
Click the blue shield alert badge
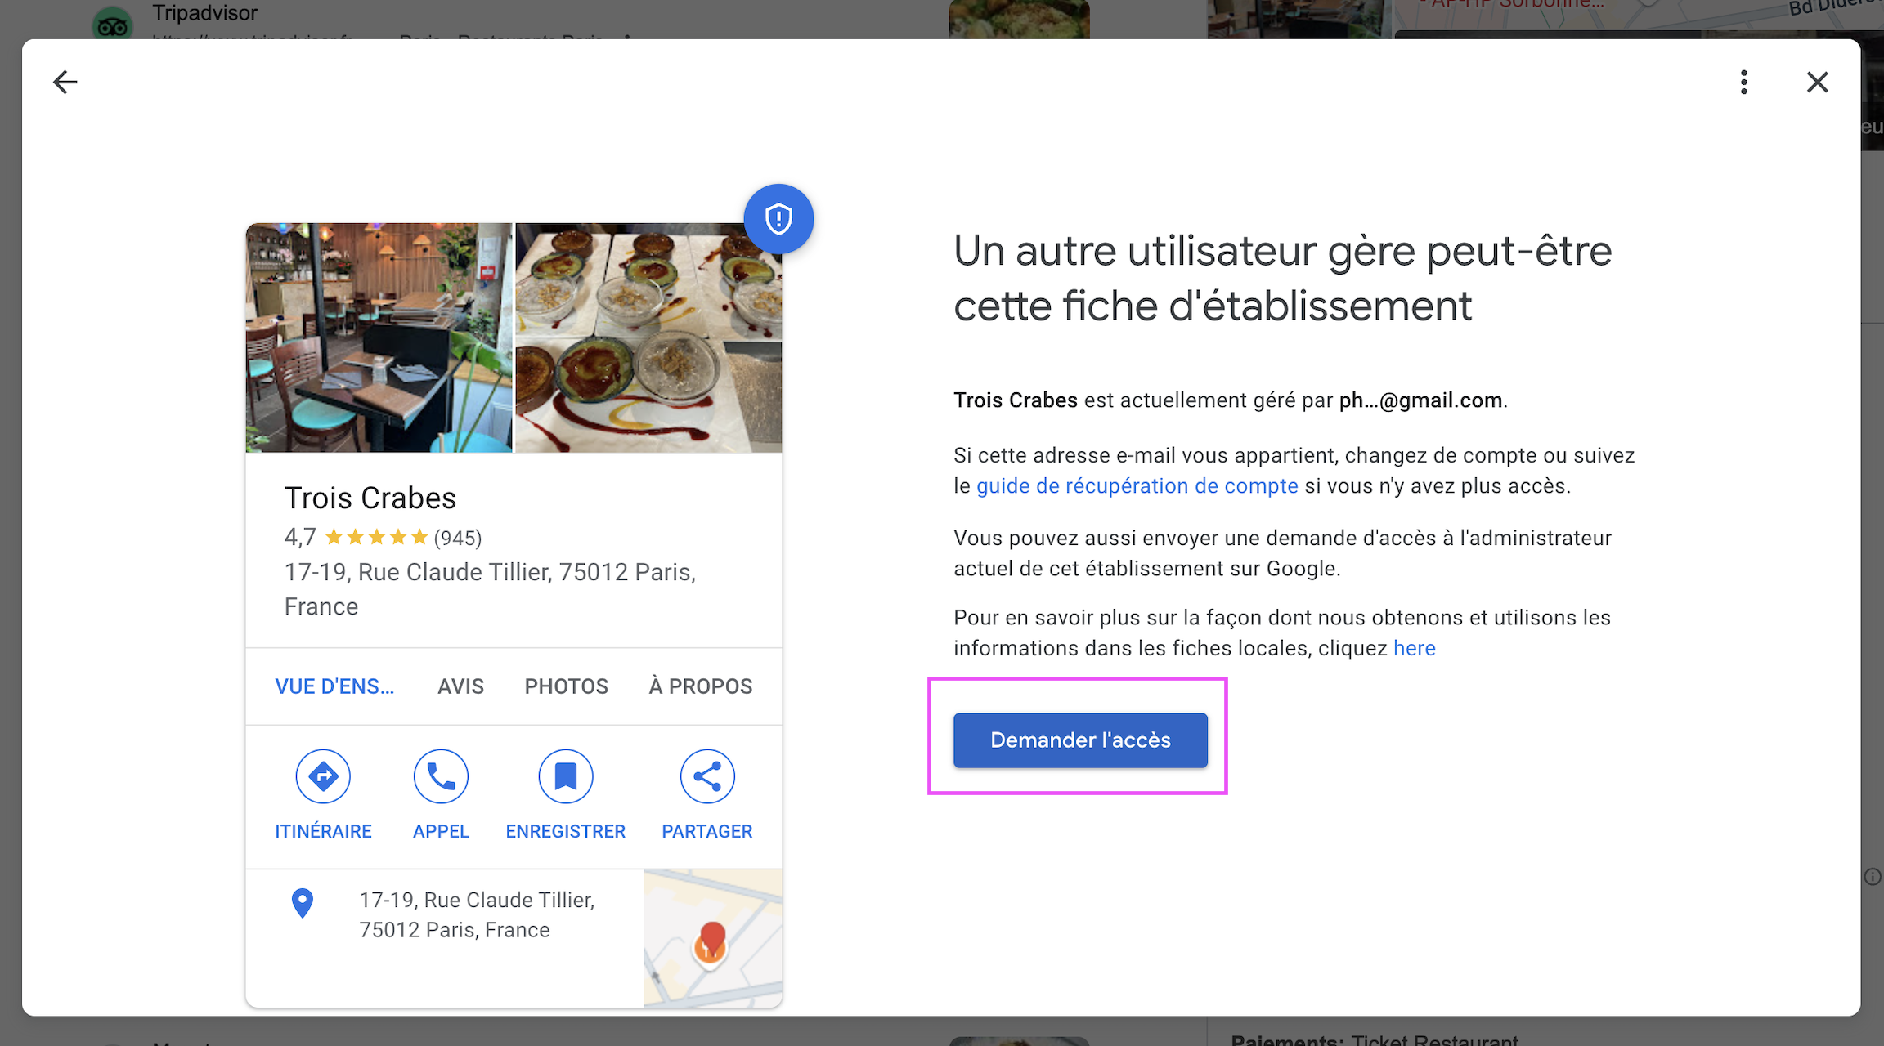point(778,219)
